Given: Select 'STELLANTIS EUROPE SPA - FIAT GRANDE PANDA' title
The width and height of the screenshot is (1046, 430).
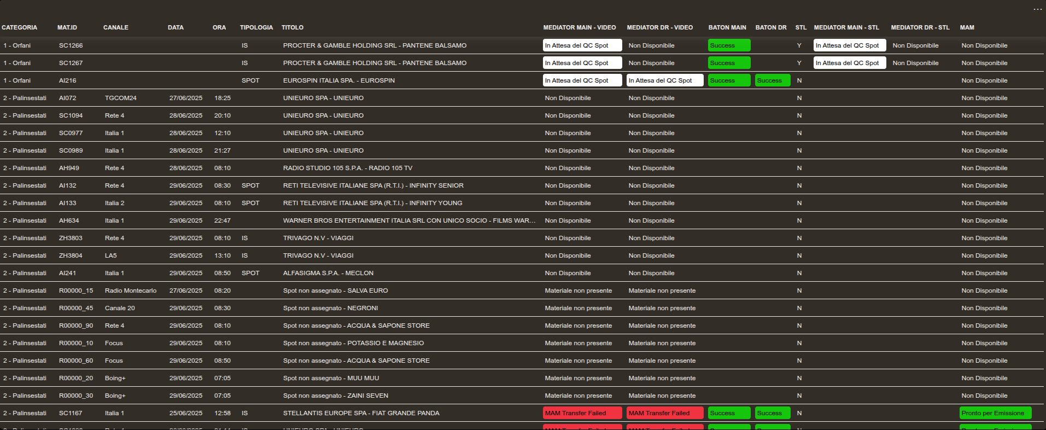Looking at the screenshot, I should (x=361, y=413).
